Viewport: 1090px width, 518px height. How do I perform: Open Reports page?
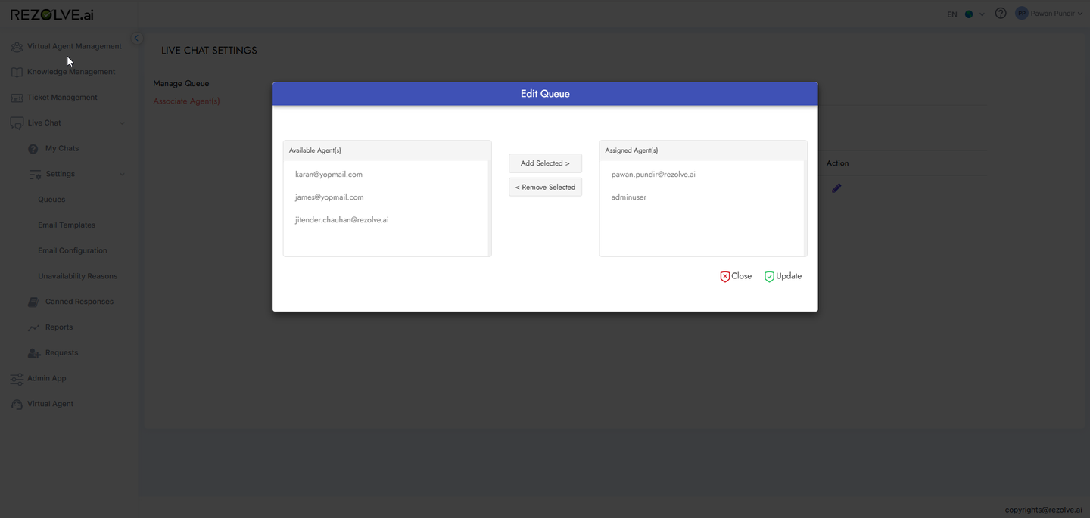tap(59, 327)
